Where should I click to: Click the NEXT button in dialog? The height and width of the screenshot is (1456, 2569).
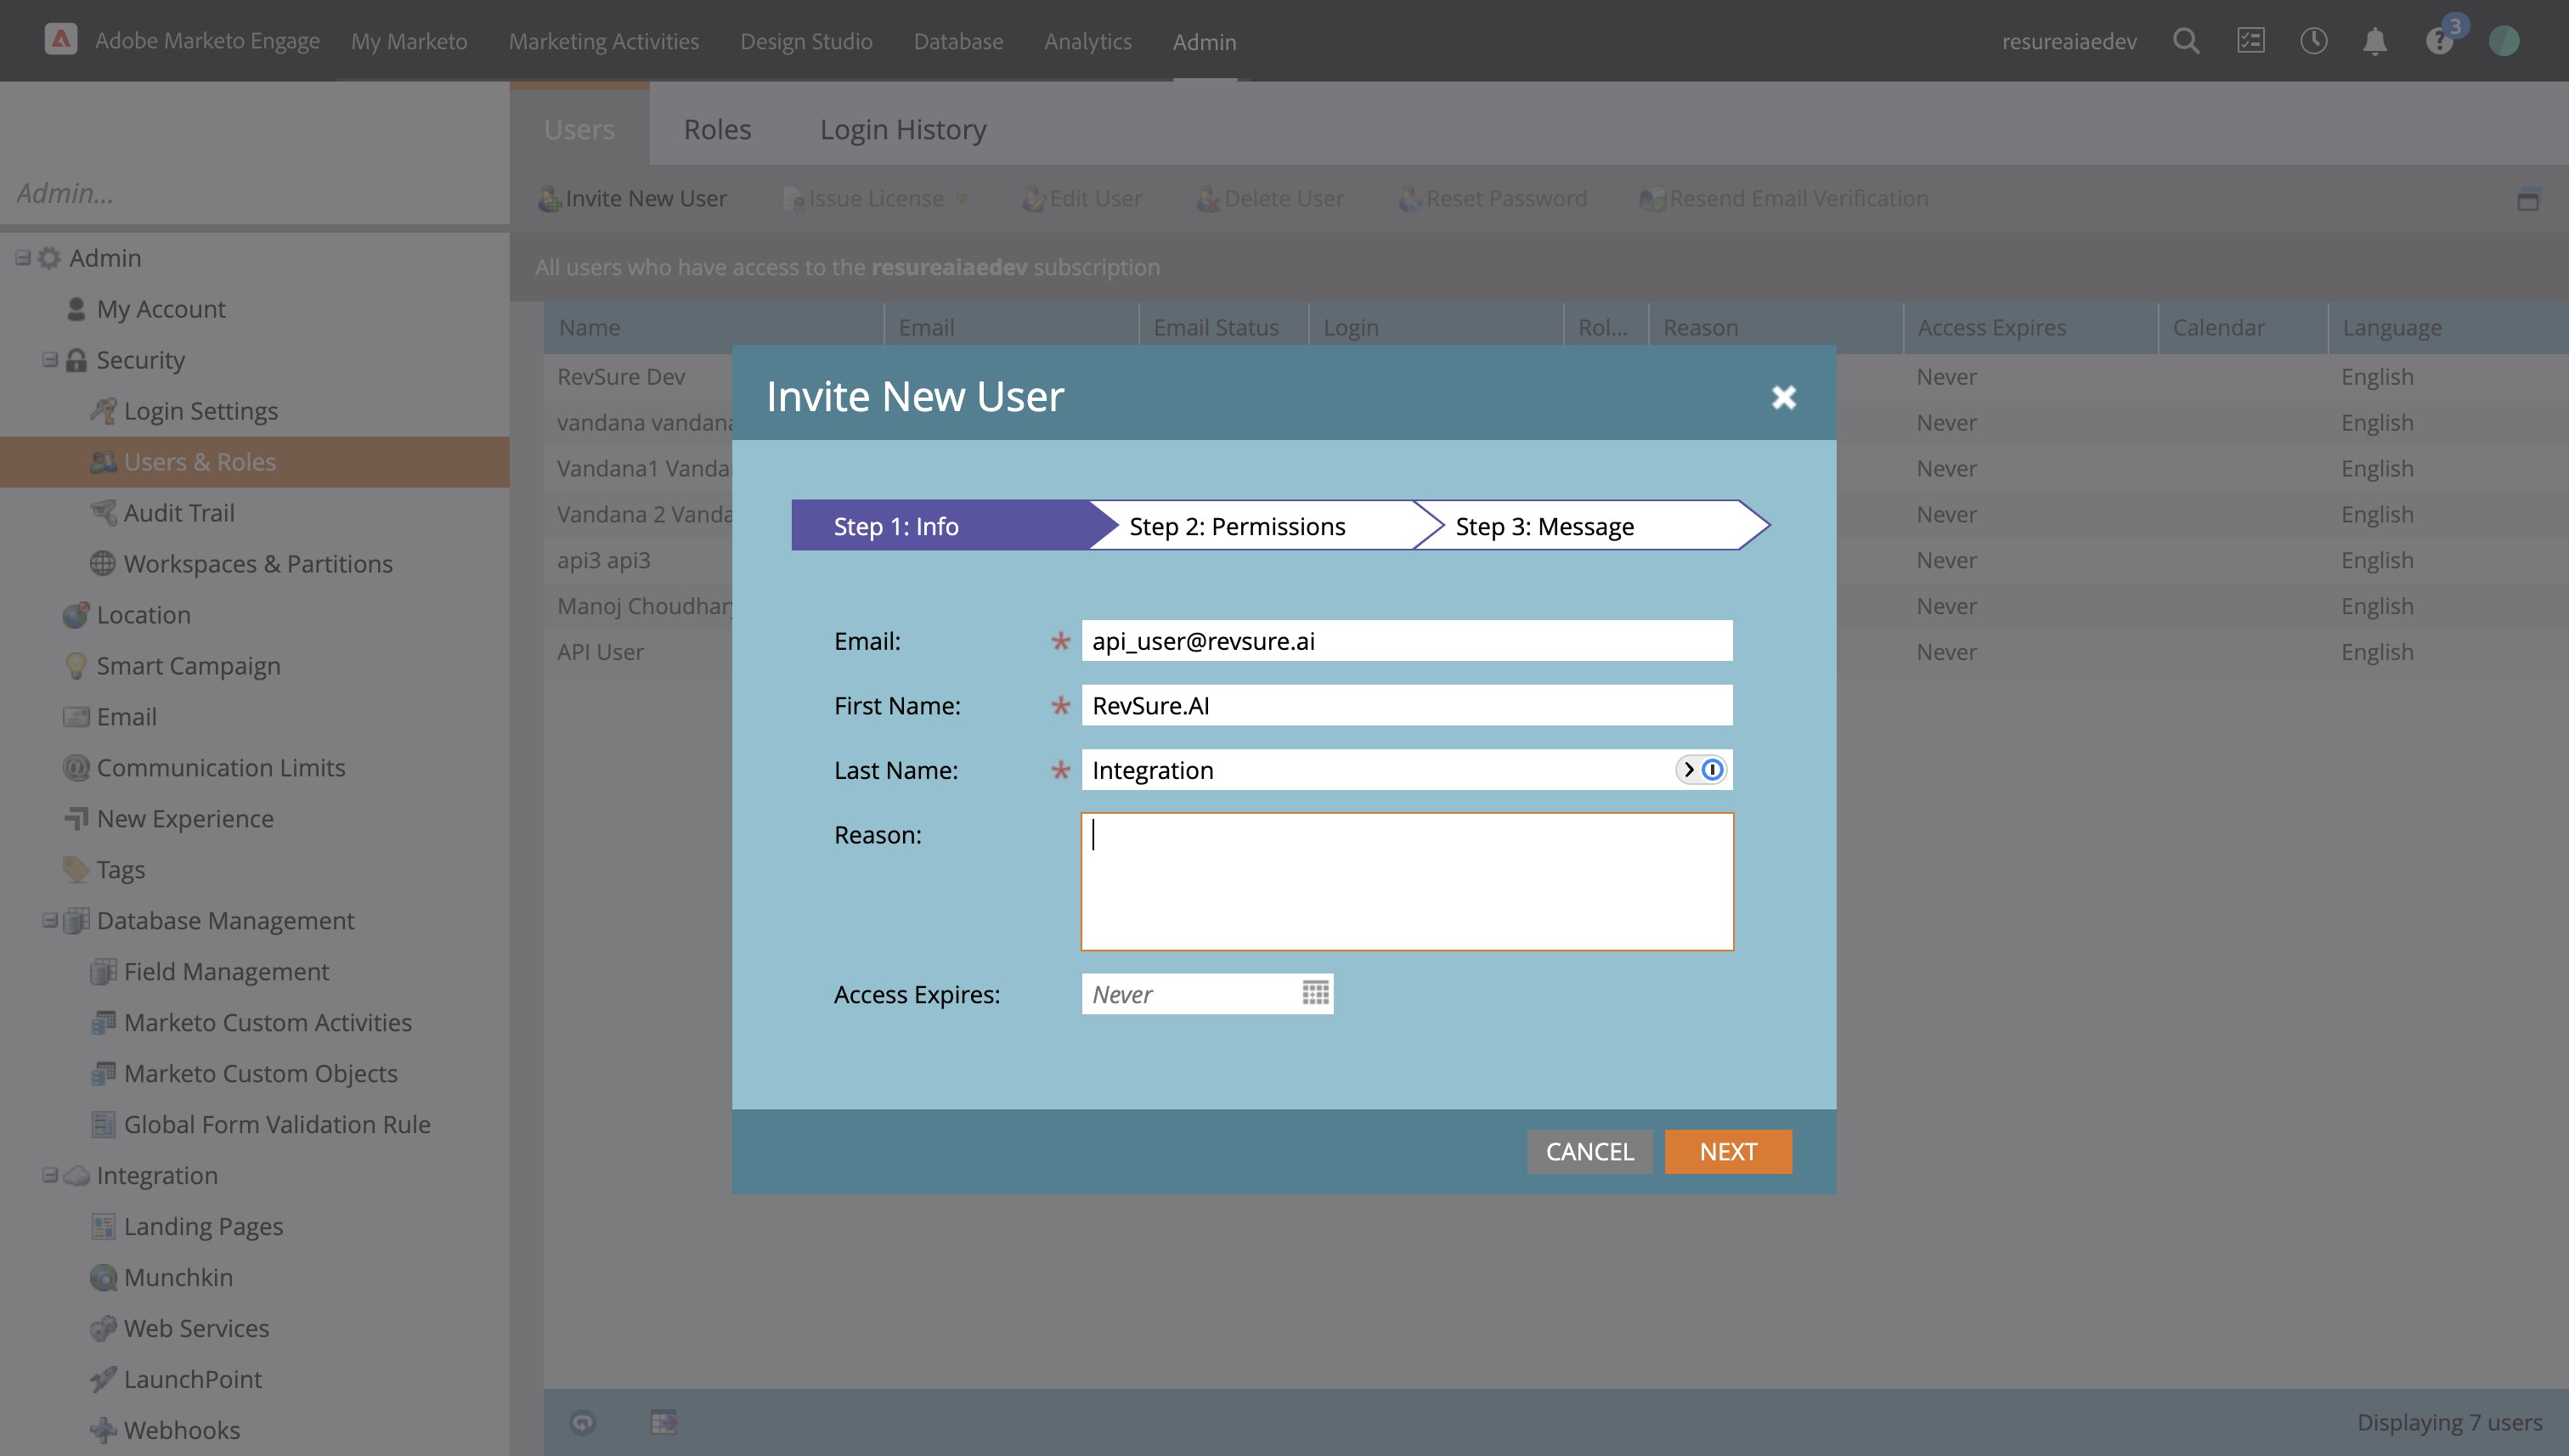pyautogui.click(x=1727, y=1151)
